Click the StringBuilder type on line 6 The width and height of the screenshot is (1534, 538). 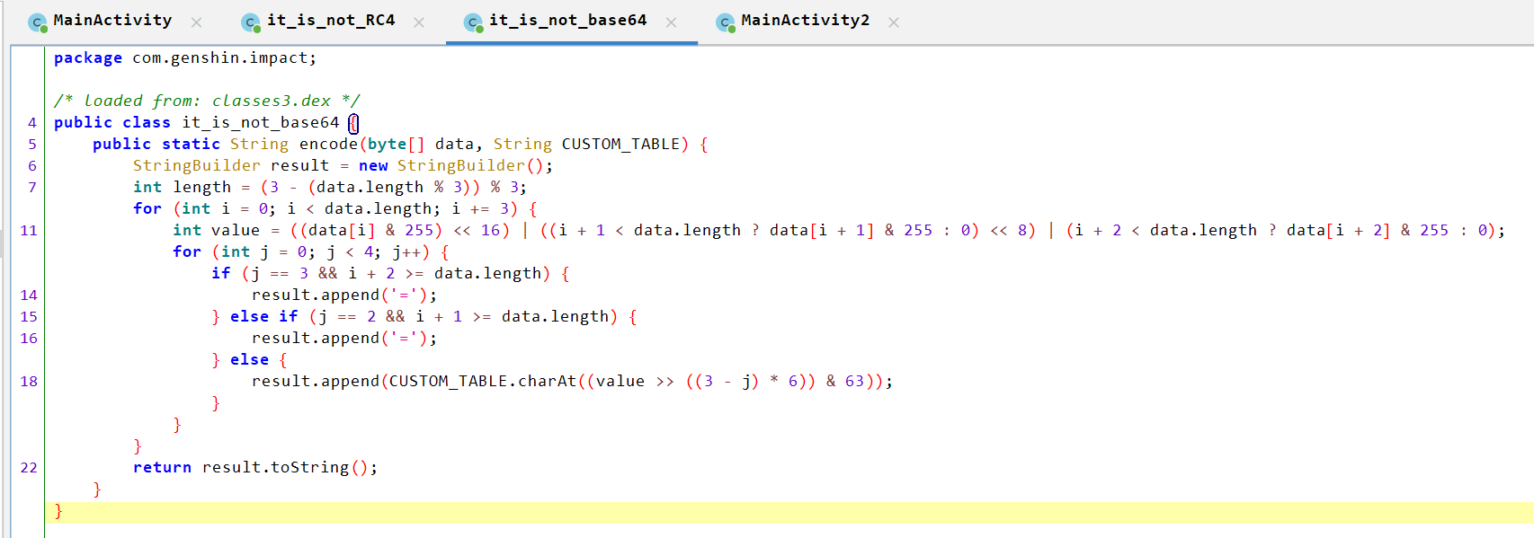tap(196, 165)
